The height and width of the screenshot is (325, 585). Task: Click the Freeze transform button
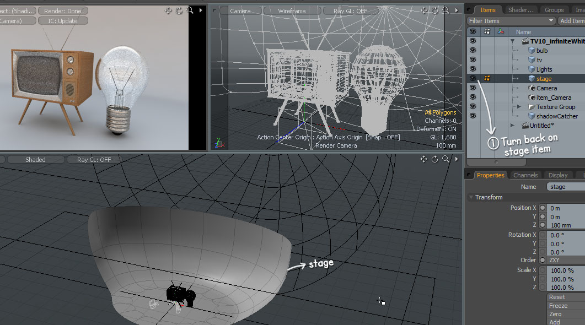[x=558, y=306]
